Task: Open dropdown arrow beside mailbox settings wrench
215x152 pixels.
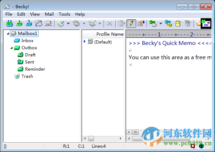Action: 161,24
